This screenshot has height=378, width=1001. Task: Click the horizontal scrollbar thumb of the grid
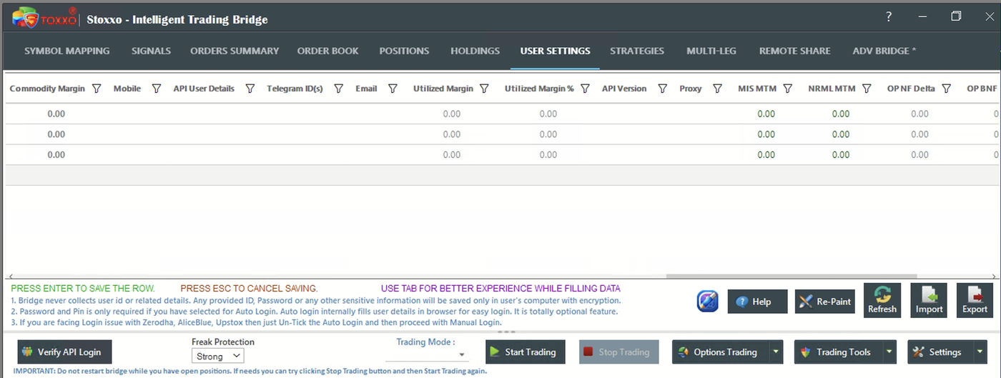click(792, 277)
